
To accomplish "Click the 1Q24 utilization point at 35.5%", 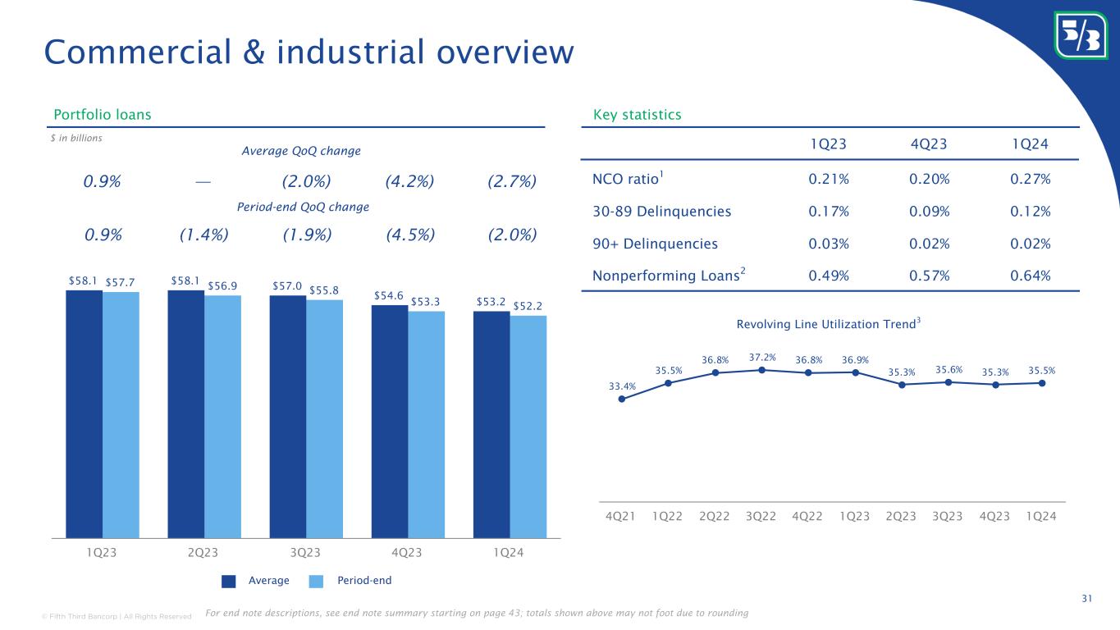I will 1042,383.
